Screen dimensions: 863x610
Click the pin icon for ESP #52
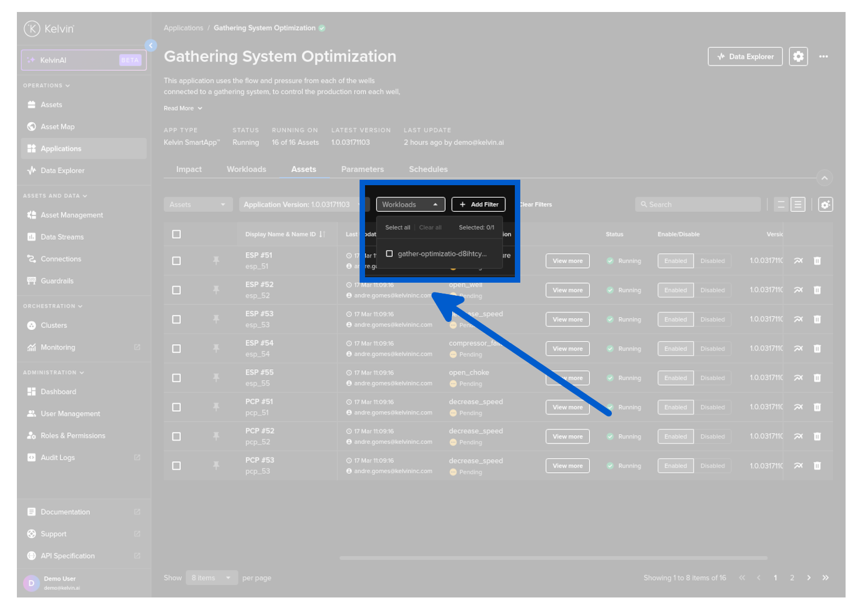[216, 290]
